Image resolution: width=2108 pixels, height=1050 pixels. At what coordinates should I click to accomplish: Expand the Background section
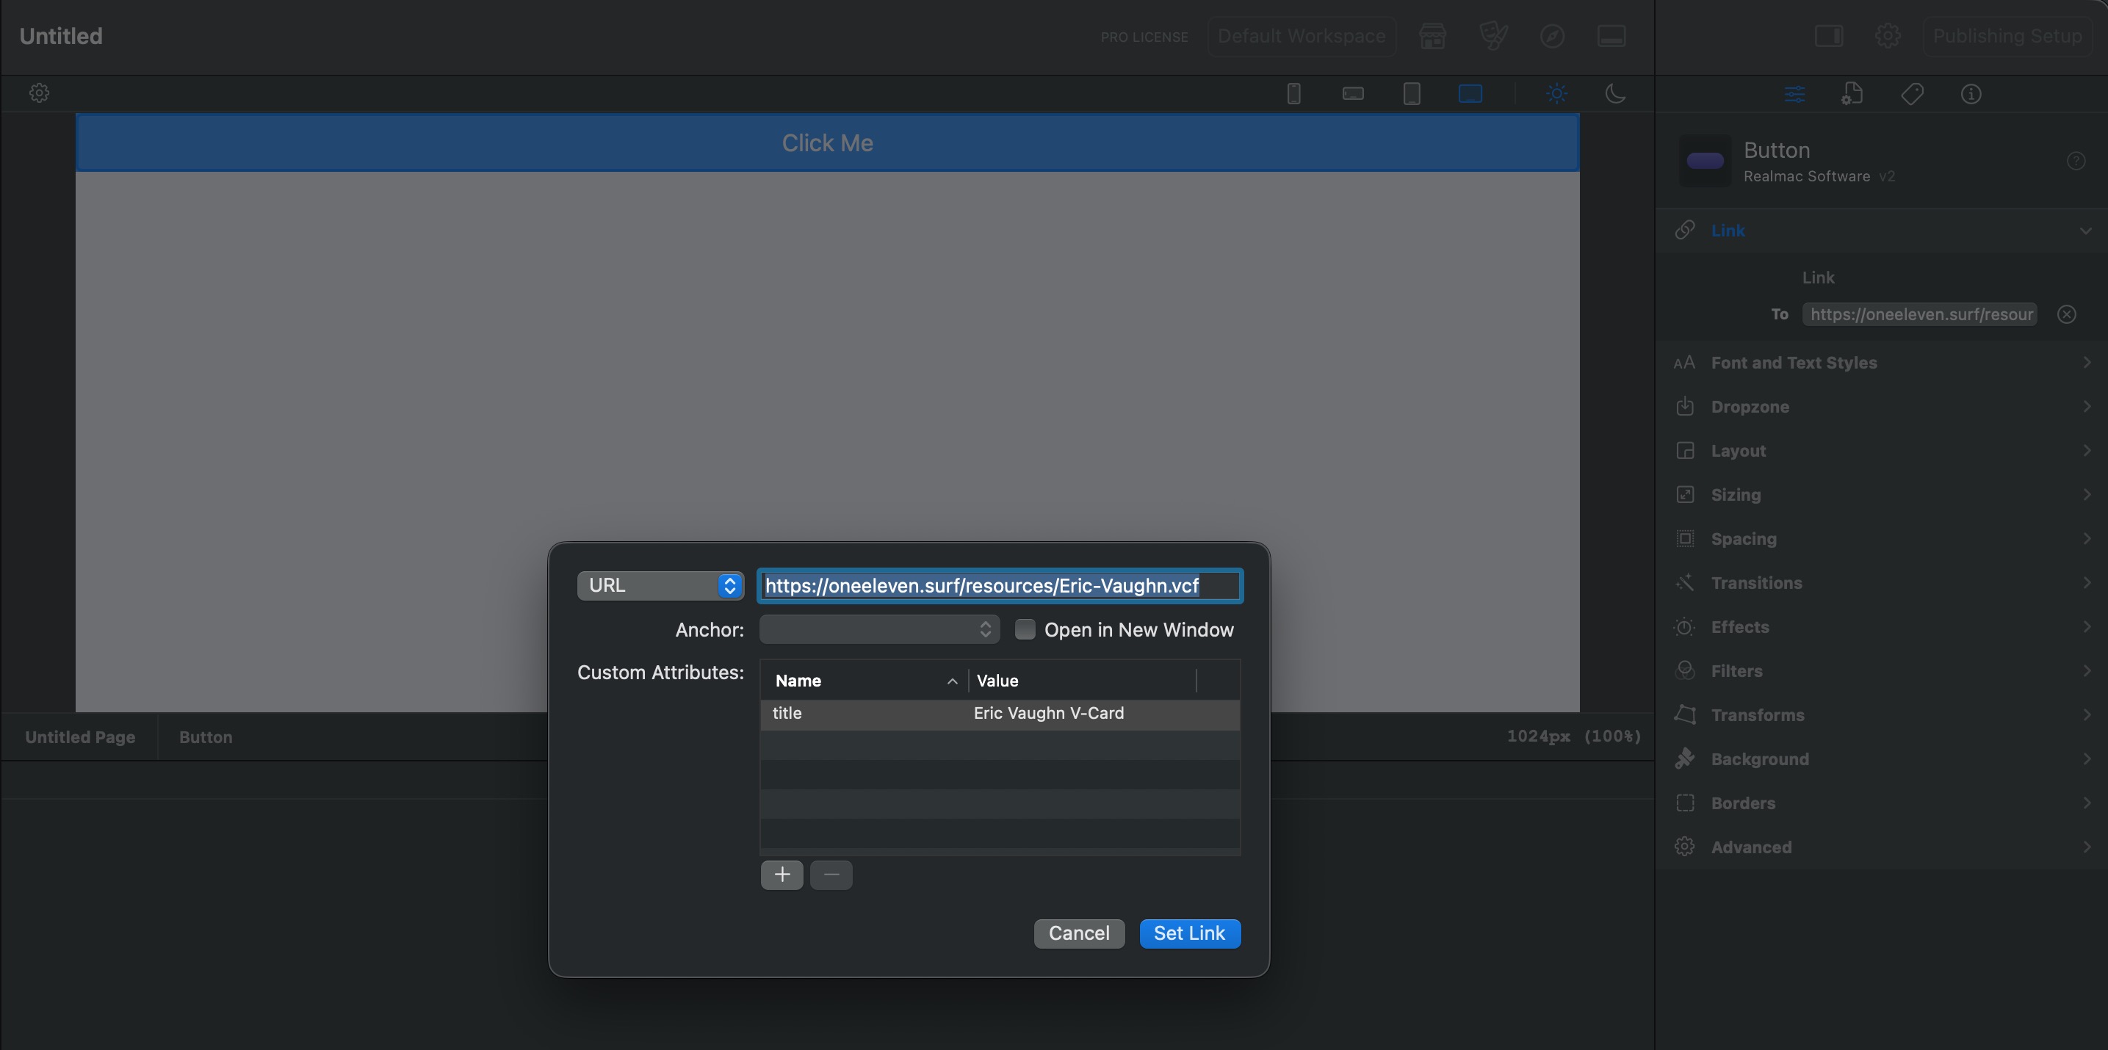click(x=1881, y=760)
